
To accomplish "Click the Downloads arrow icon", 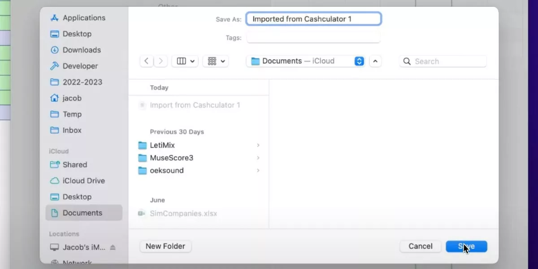I will click(55, 50).
